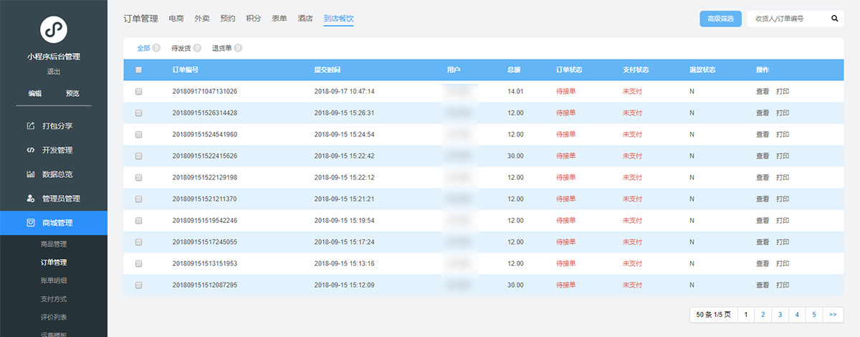Check the box for order 201809151517245055
The image size is (860, 337).
(x=139, y=242)
